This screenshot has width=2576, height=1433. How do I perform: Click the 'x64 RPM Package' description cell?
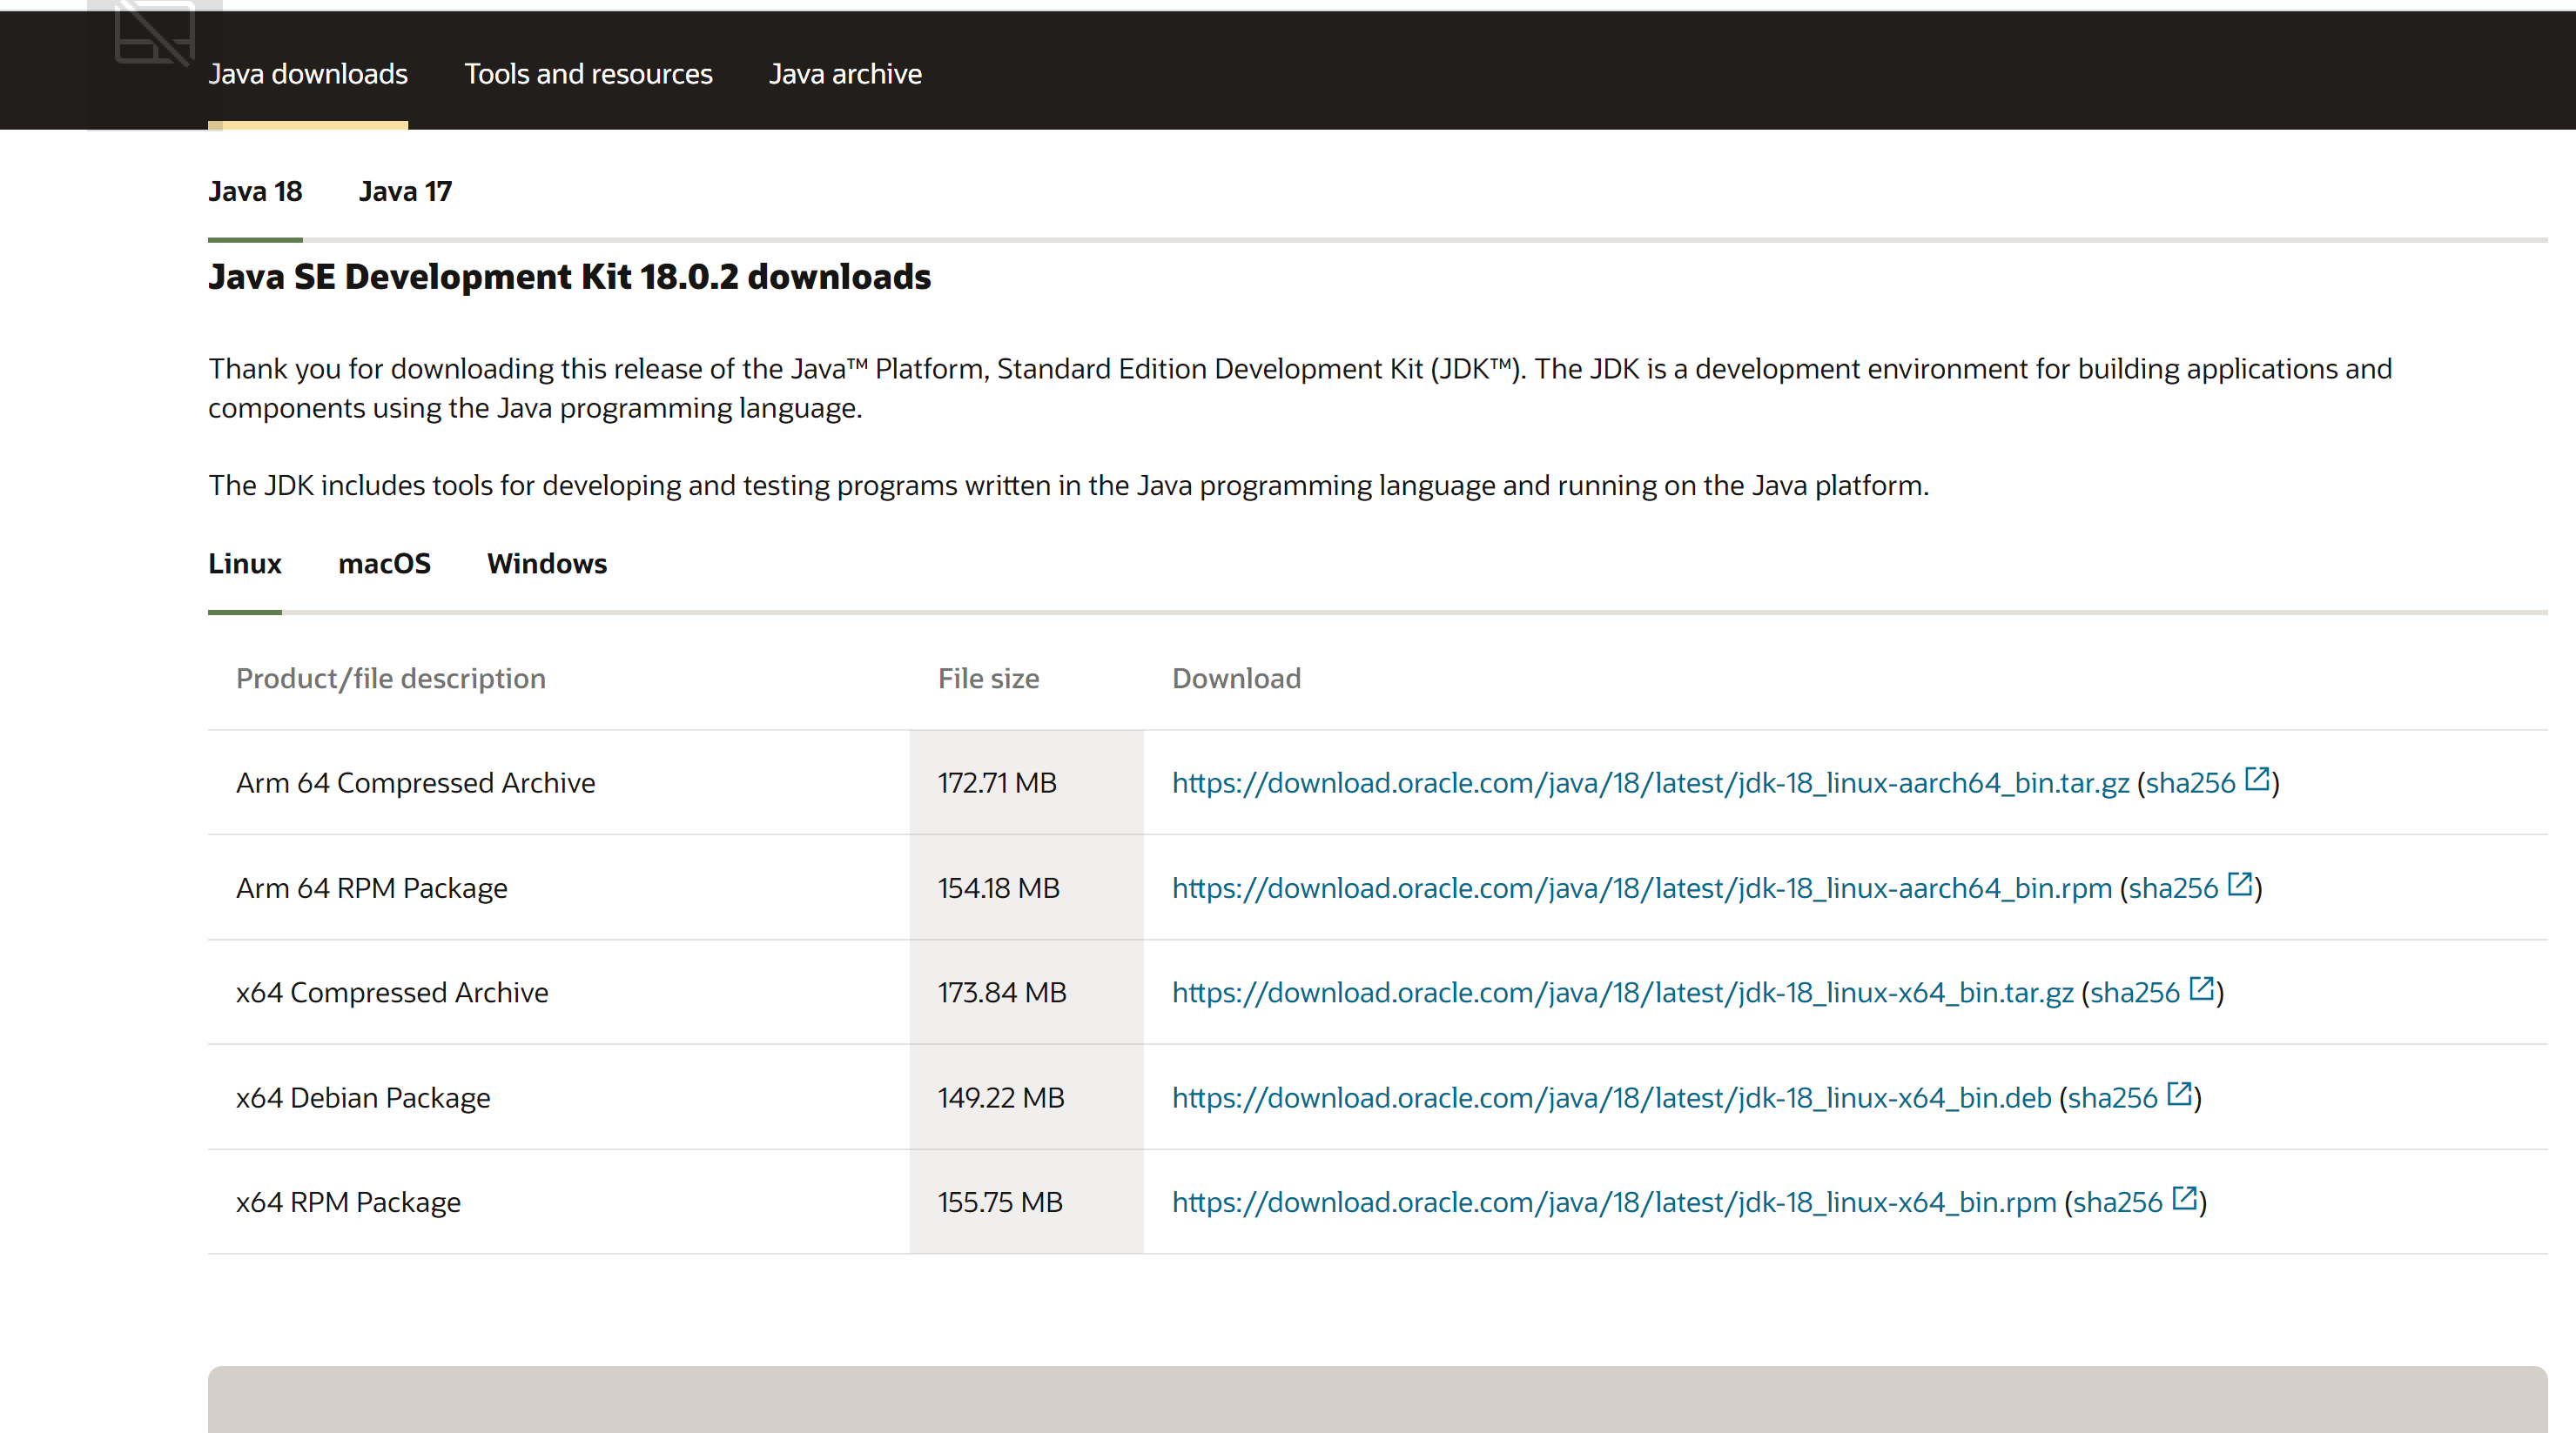(x=559, y=1202)
